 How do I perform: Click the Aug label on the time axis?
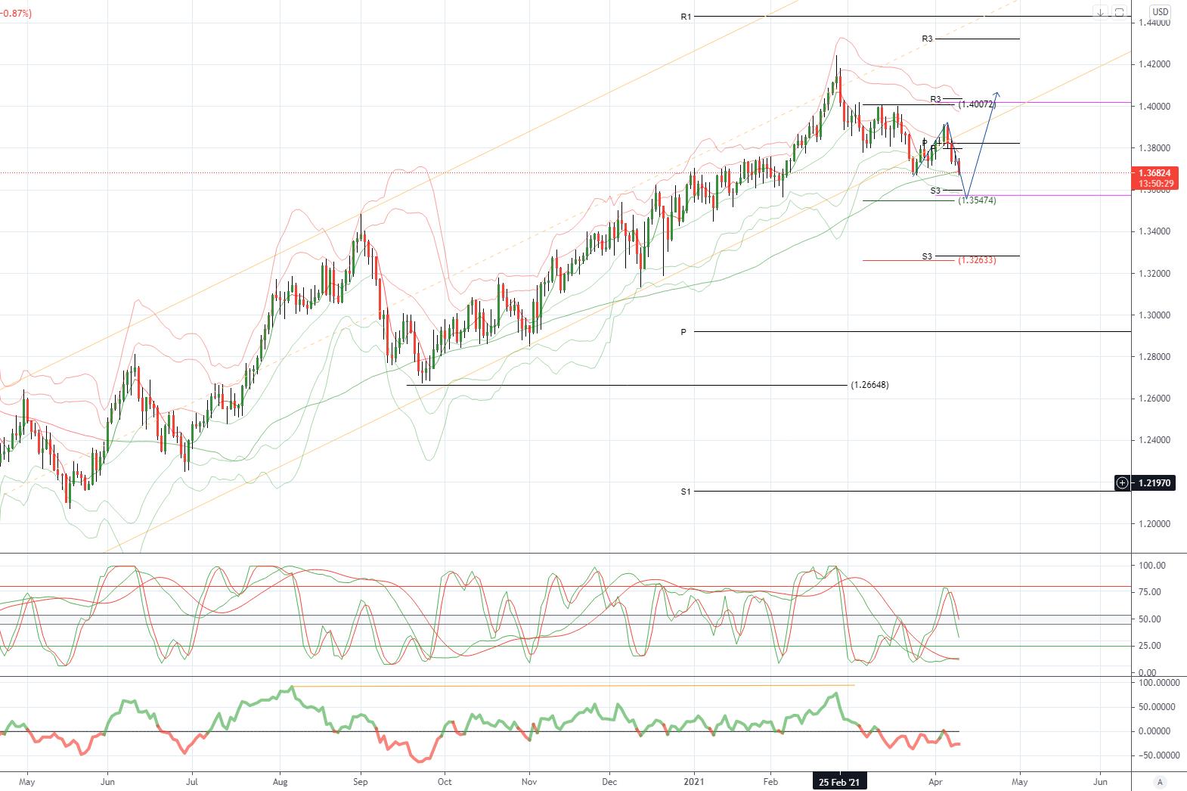[x=280, y=782]
